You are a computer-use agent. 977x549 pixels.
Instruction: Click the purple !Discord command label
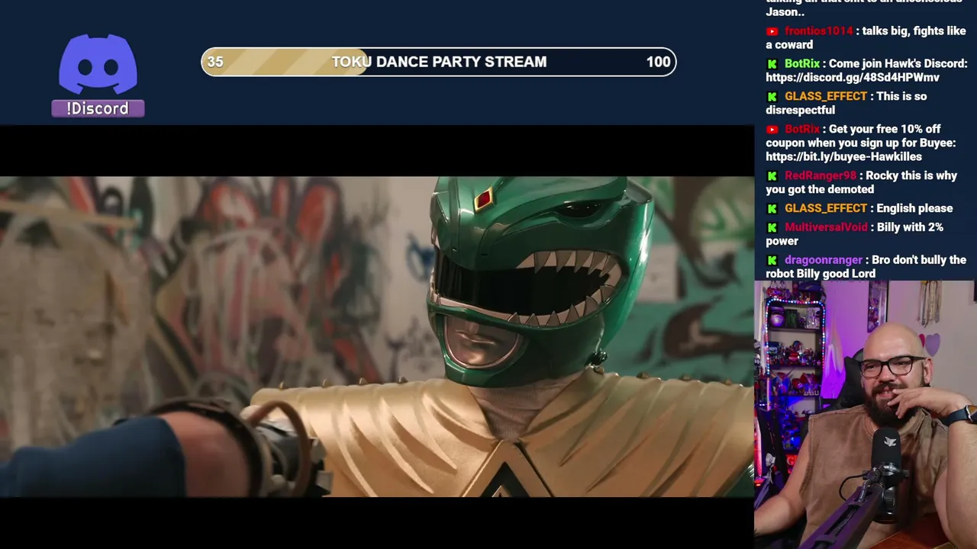click(x=98, y=108)
